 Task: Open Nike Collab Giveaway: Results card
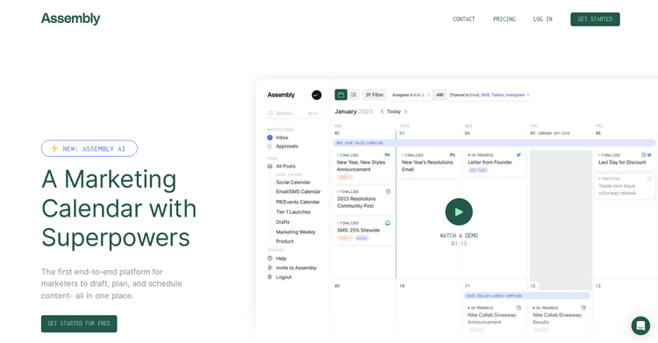pos(560,319)
